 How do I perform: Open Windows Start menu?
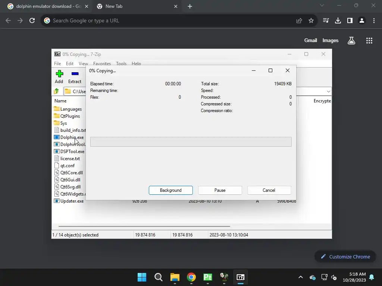pyautogui.click(x=142, y=277)
